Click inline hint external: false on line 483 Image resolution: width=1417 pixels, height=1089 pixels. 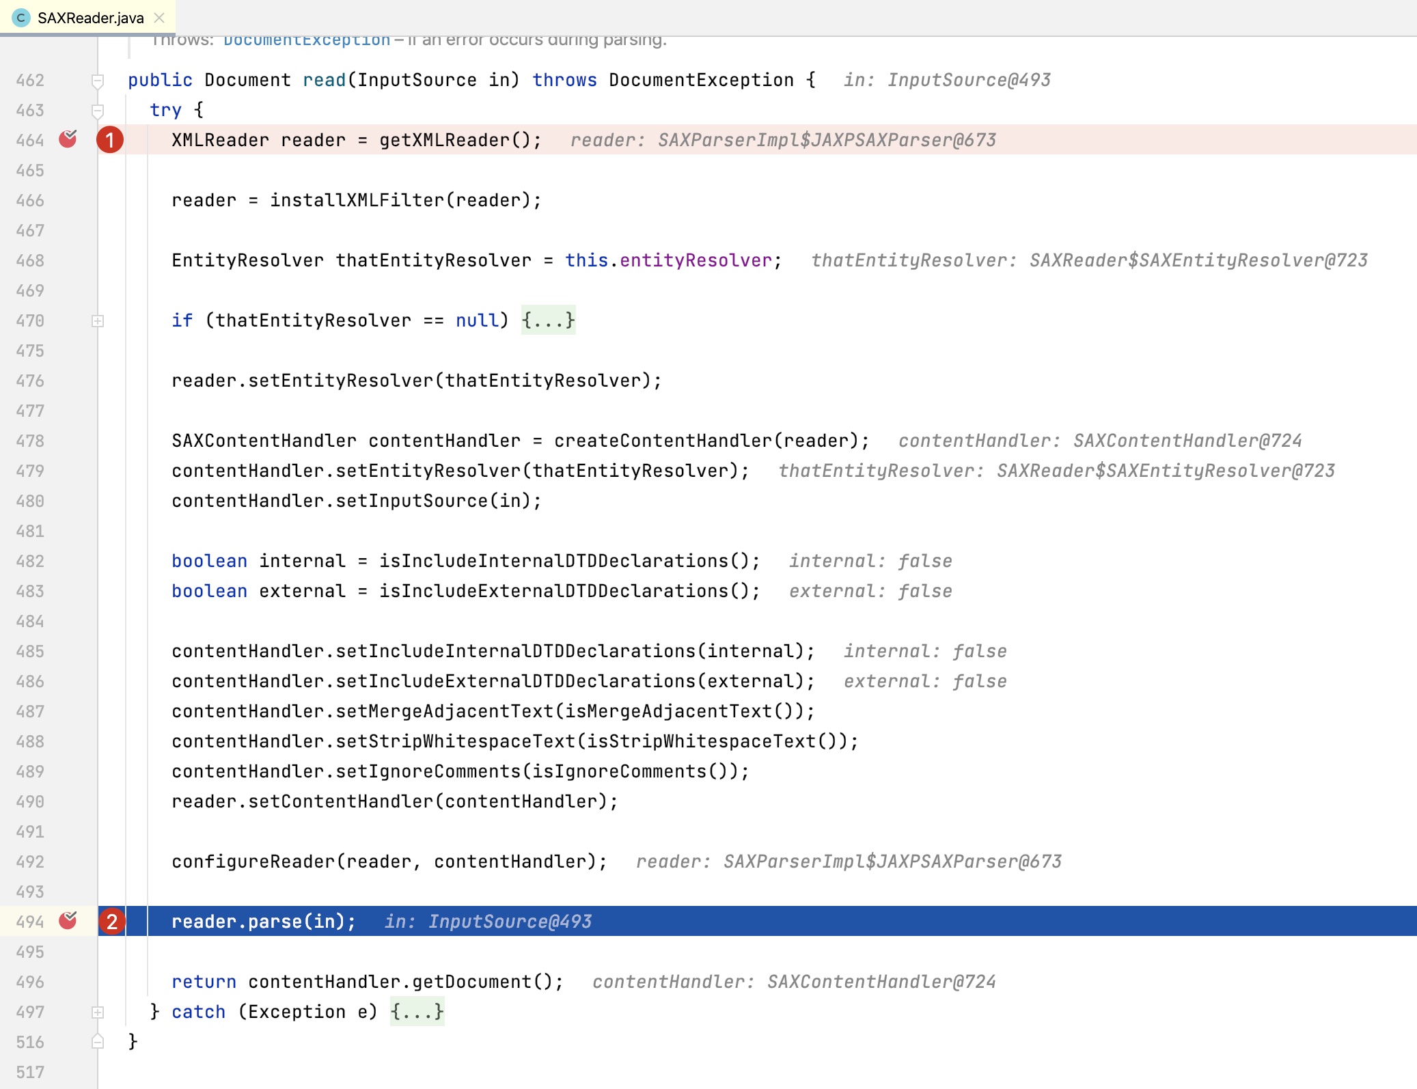(x=870, y=591)
